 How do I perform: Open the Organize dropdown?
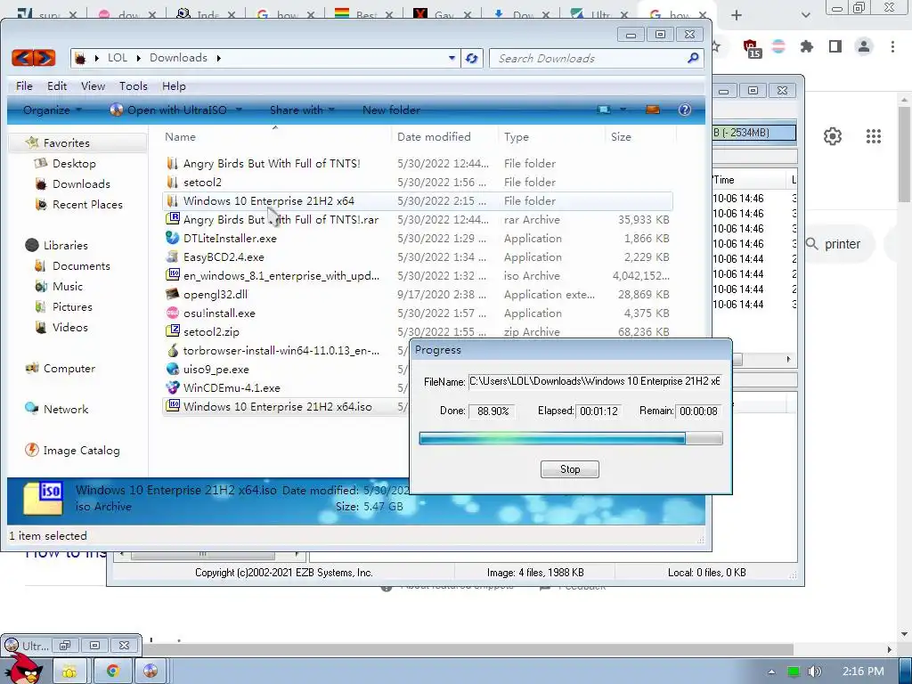(53, 110)
